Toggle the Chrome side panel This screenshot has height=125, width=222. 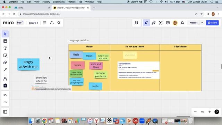coord(208,14)
